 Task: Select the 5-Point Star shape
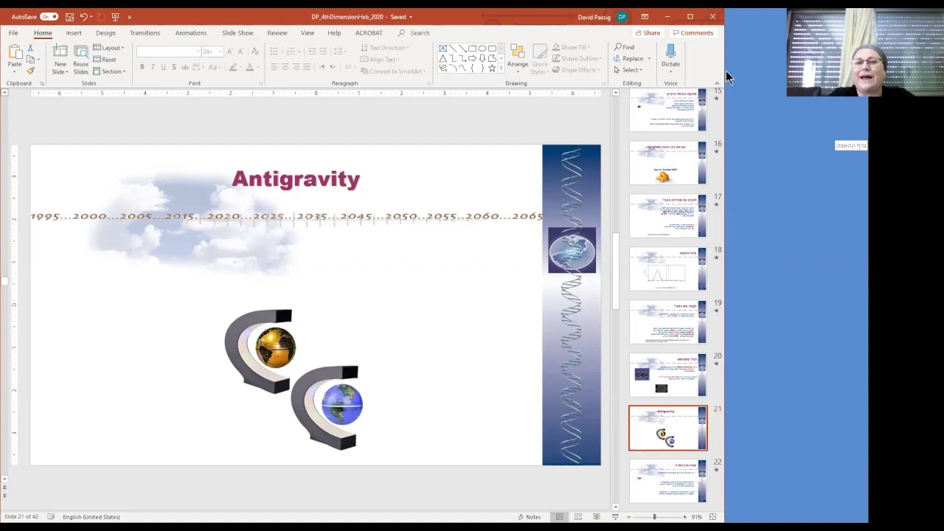[x=492, y=68]
